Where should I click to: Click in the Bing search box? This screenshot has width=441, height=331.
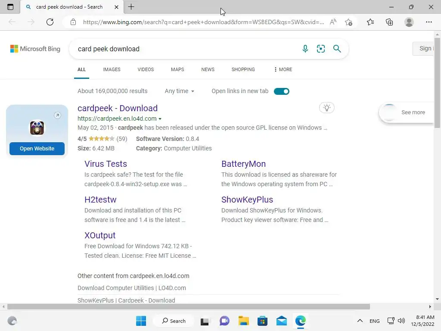[186, 49]
